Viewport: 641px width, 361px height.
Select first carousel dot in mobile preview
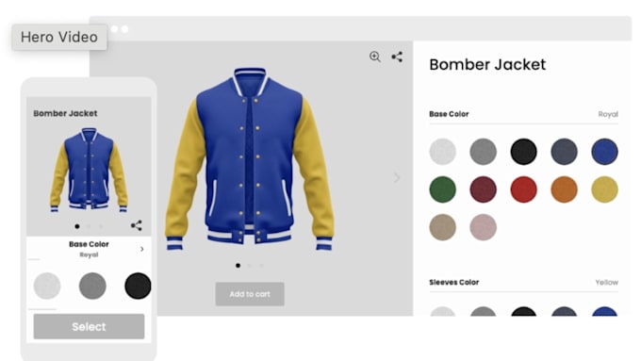point(77,226)
